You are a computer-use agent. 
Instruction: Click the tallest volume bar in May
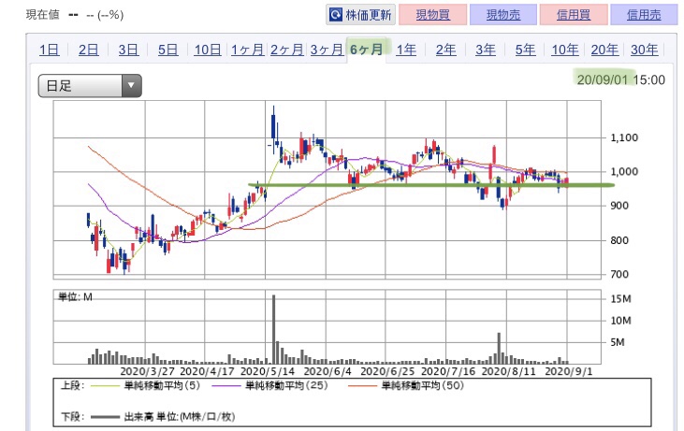(x=273, y=329)
